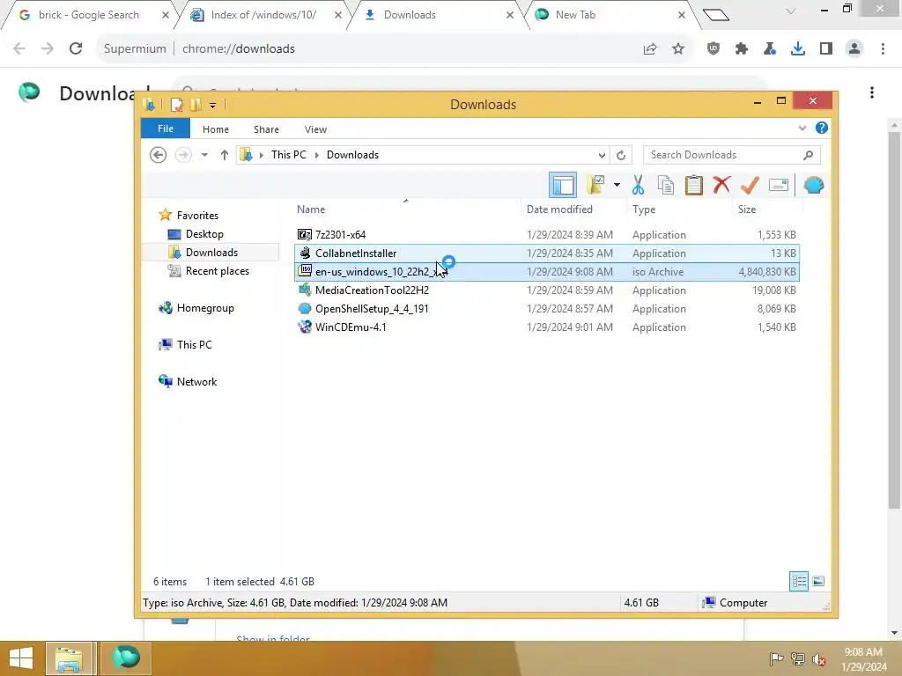Toggle browser side panel icon
902x676 pixels.
click(x=826, y=49)
